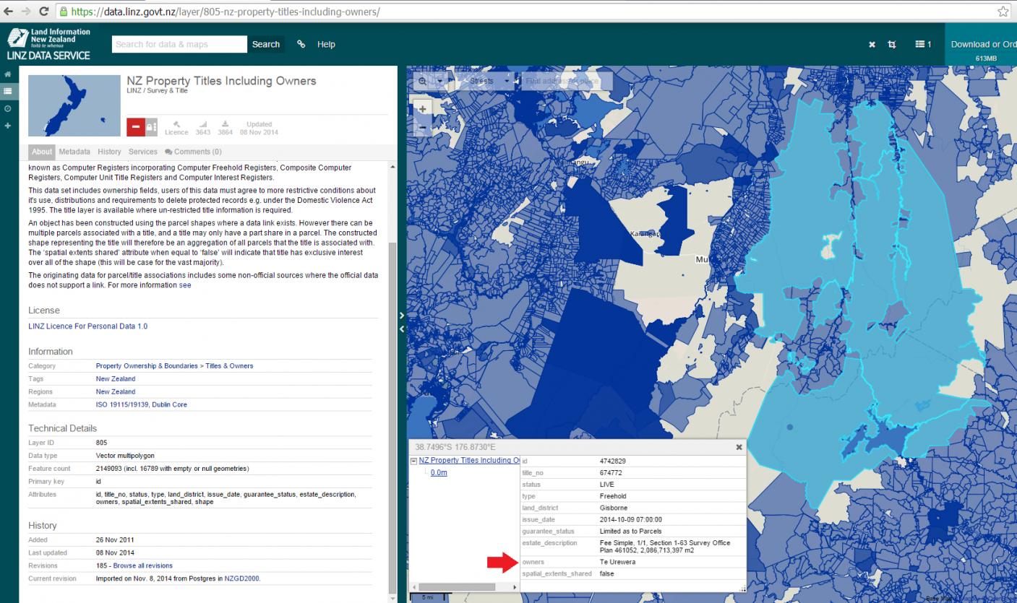The height and width of the screenshot is (603, 1017).
Task: Click the land_district value Gisborne
Action: [x=614, y=508]
